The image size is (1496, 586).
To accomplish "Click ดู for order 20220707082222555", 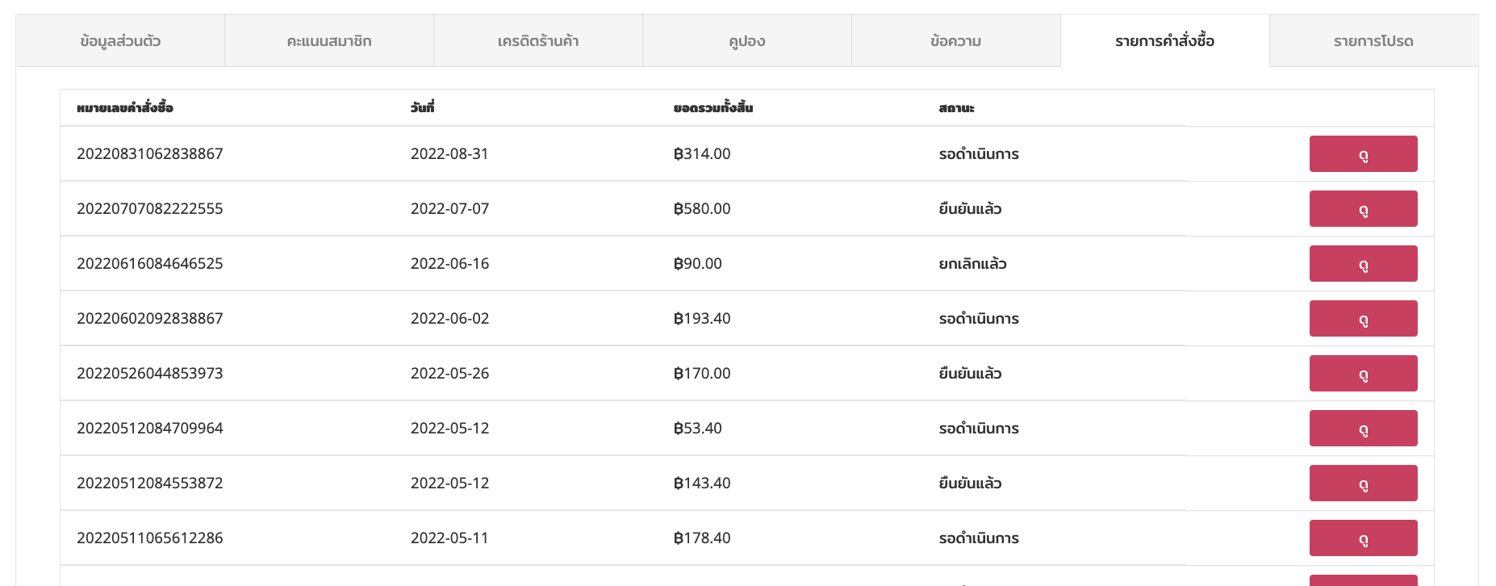I will coord(1363,208).
